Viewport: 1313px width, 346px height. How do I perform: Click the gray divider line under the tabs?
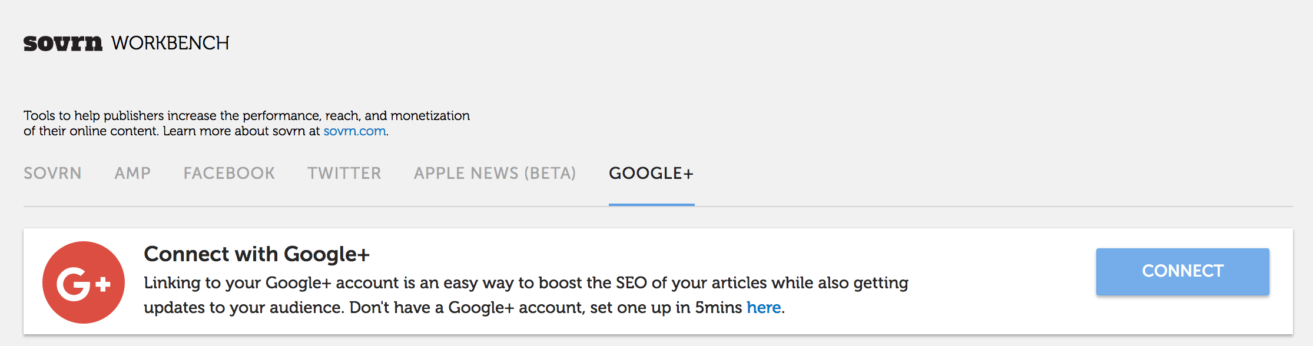pos(658,207)
